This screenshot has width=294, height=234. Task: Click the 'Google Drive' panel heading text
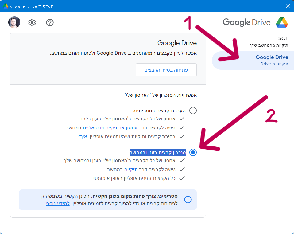[x=177, y=43]
